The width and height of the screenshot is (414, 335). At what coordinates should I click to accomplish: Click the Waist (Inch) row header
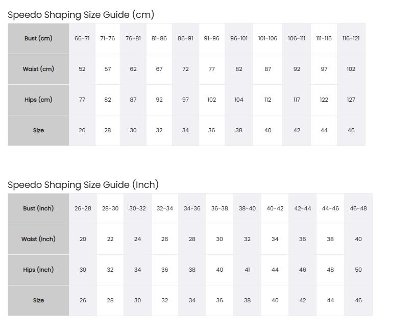[38, 239]
